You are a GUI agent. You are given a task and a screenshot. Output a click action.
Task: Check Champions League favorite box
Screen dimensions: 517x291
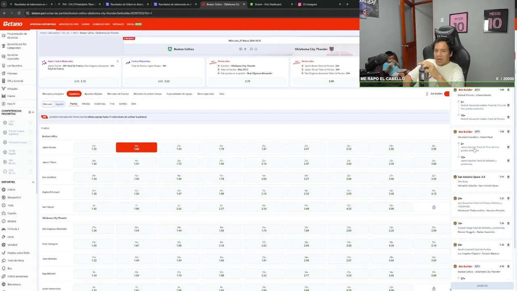click(31, 142)
